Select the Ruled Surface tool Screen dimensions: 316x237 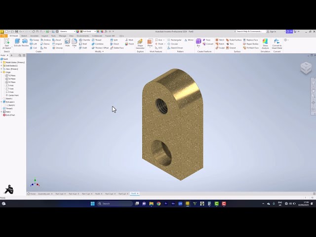234,40
